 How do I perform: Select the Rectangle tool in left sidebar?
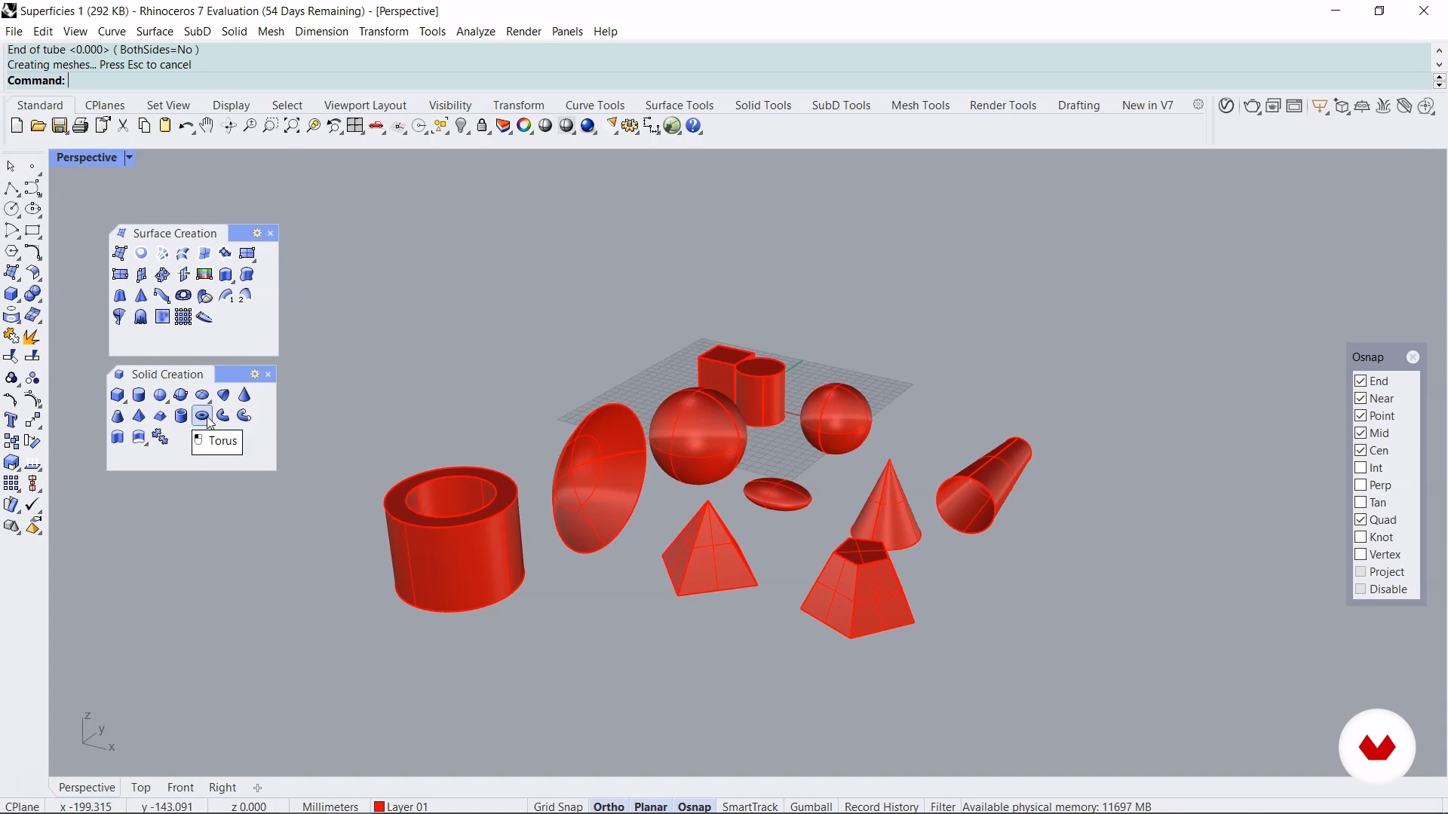pyautogui.click(x=32, y=231)
